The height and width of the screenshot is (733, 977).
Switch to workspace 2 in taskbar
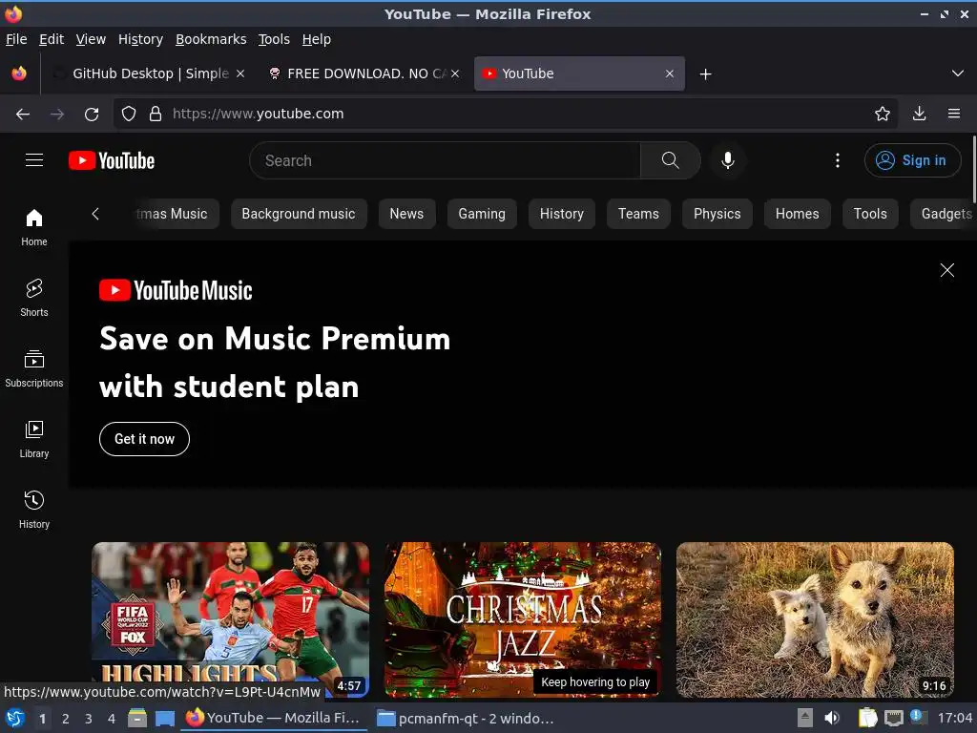[x=66, y=719]
